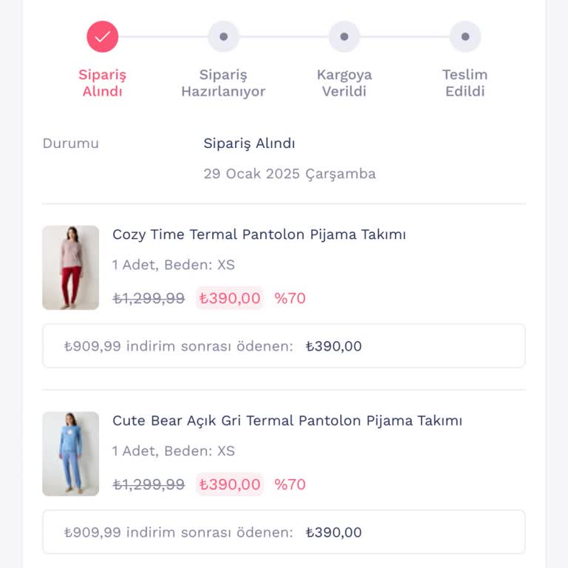Screen dimensions: 568x568
Task: Click the order date 29 Ocak 2025 Çarşamba
Action: tap(289, 174)
